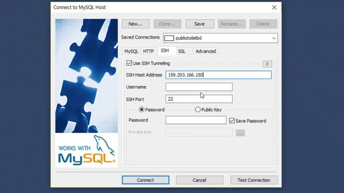Screen dimensions: 344x193
Task: Cancel the connection dialog
Action: 199,180
